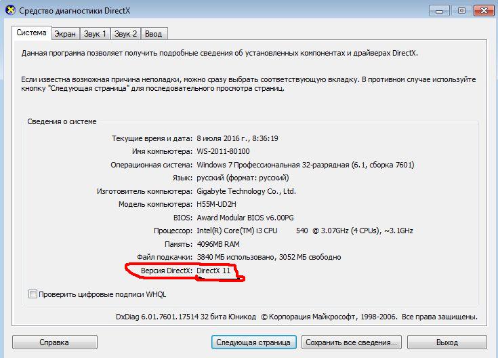Click the 'Процессор:' label
498x358 pixels.
173,231
